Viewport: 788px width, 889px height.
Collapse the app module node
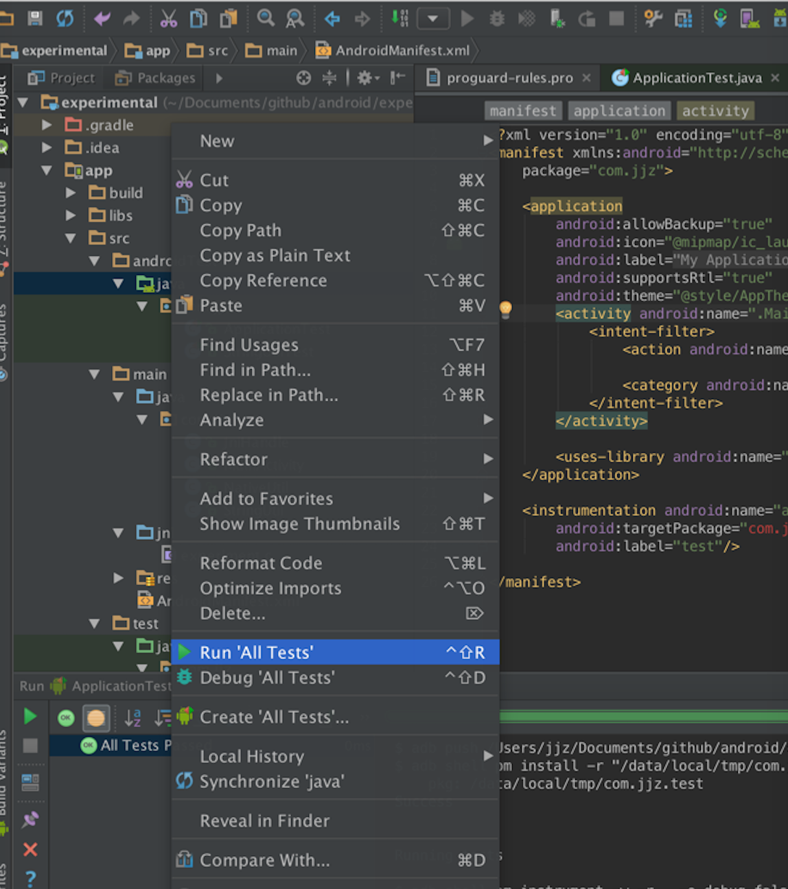coord(47,170)
